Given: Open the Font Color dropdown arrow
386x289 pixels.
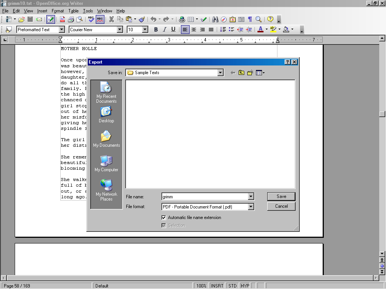Looking at the screenshot, I should click(267, 30).
